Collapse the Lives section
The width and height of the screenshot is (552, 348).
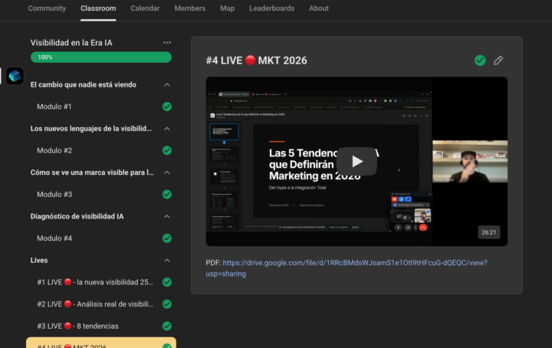click(x=167, y=261)
